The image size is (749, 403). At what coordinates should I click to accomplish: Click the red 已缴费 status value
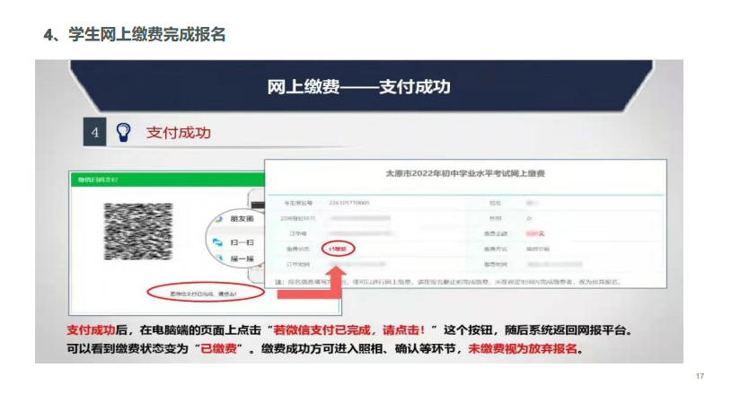click(338, 249)
